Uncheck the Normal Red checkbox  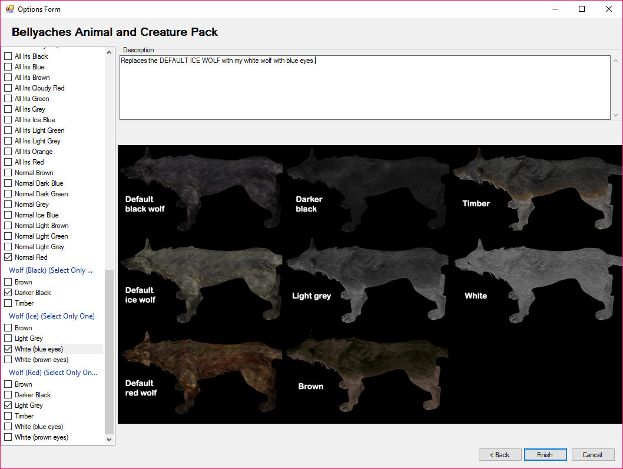tap(8, 257)
